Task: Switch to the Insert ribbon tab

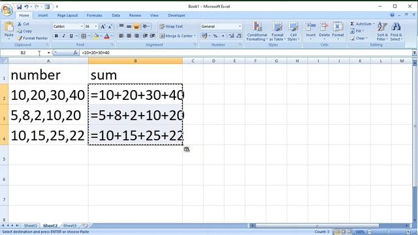Action: [x=42, y=16]
